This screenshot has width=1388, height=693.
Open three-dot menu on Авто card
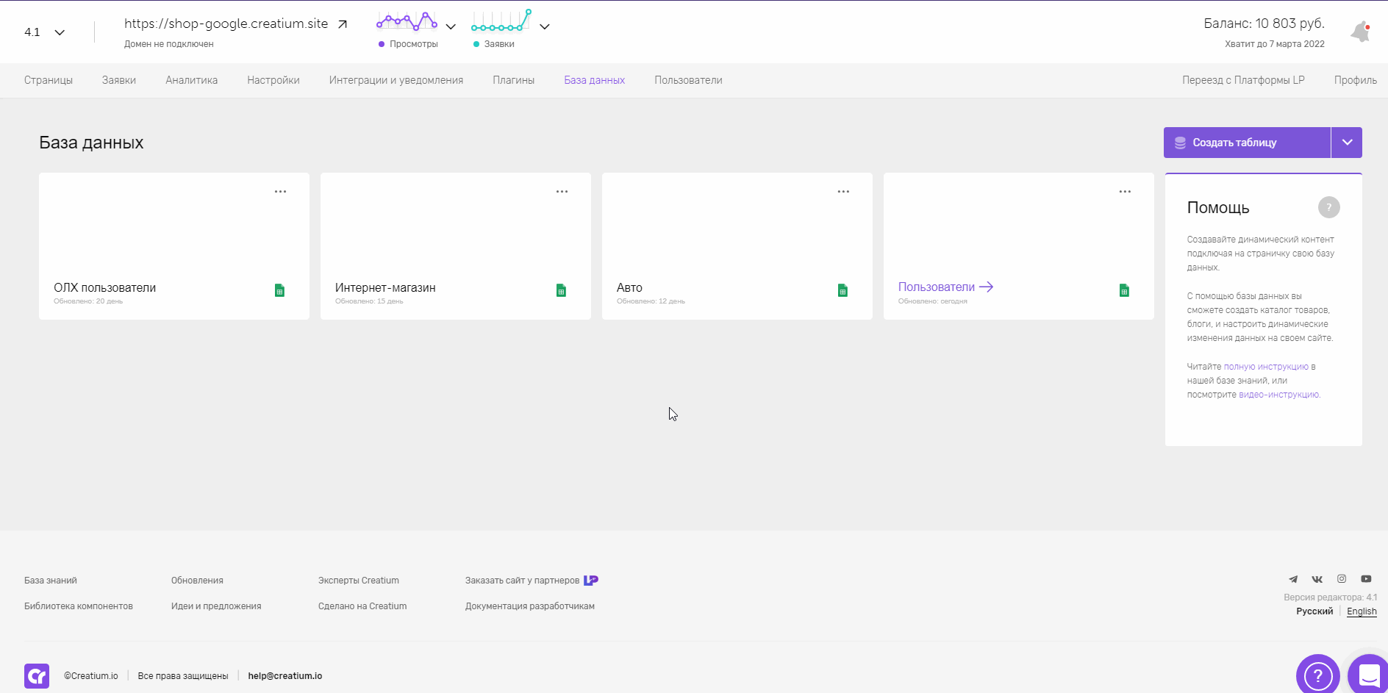[x=843, y=191]
